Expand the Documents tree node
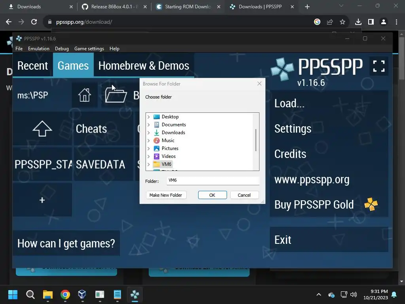Viewport: 405px width, 304px height. [x=149, y=125]
